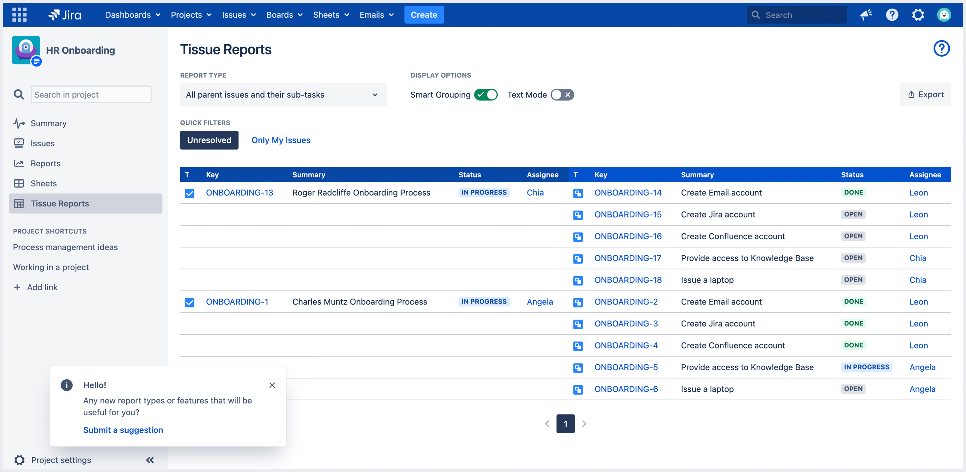Screen dimensions: 966x472
Task: Expand the Dashboards menu
Action: click(x=132, y=15)
